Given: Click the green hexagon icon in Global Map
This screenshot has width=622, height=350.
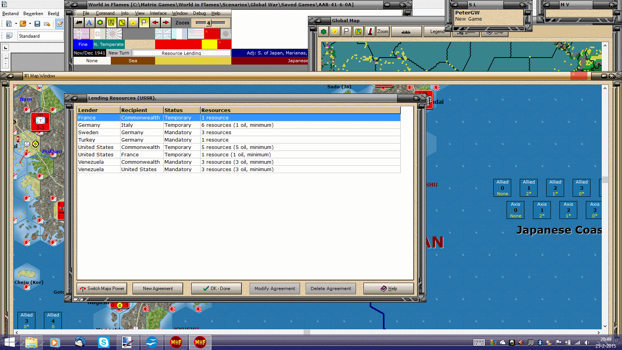Looking at the screenshot, I should click(323, 31).
